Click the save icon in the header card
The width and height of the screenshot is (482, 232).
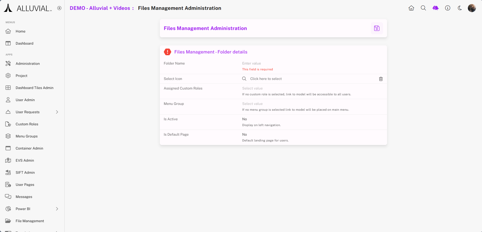[377, 28]
